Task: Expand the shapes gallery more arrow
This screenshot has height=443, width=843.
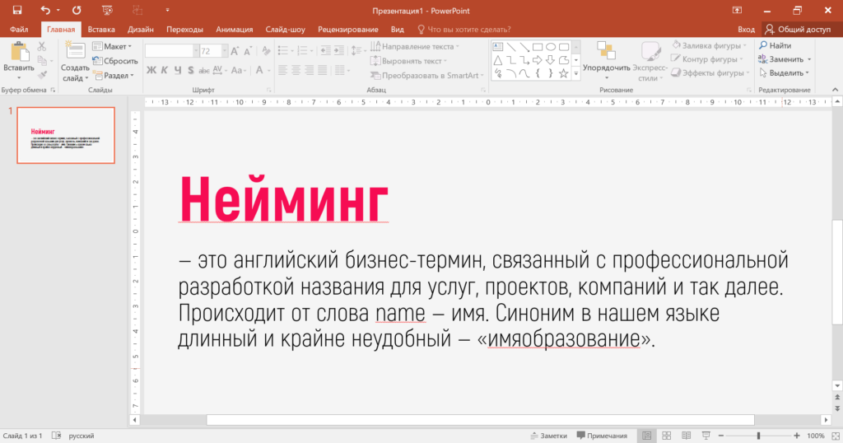Action: 575,74
